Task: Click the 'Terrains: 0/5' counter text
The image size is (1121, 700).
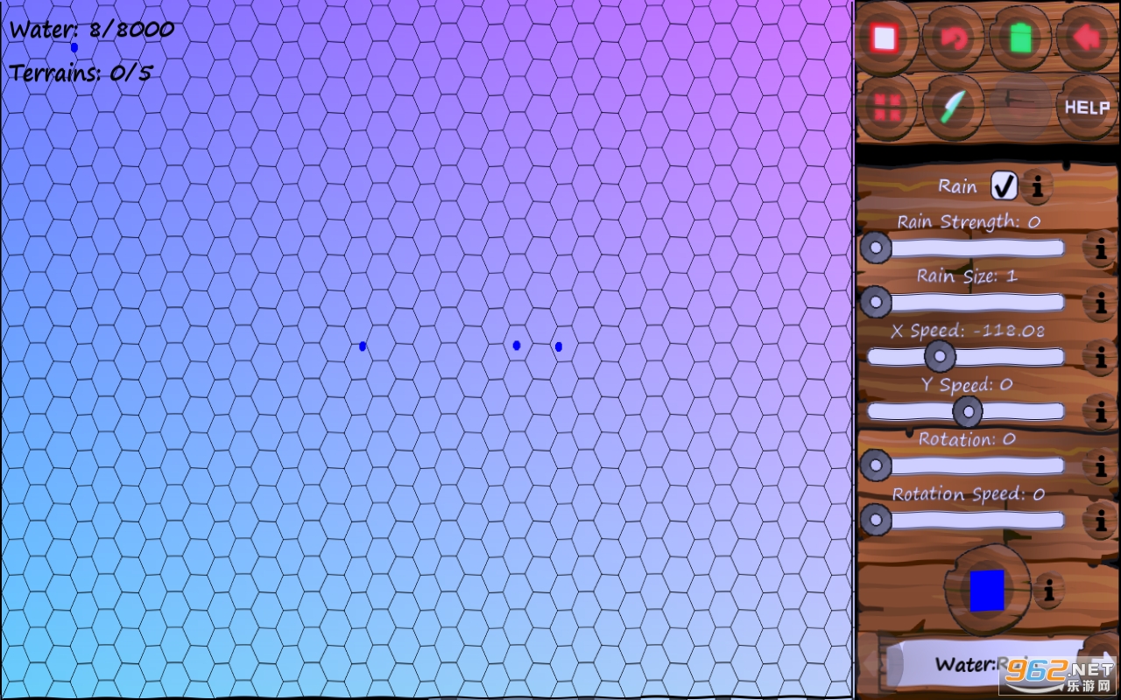Action: tap(81, 73)
